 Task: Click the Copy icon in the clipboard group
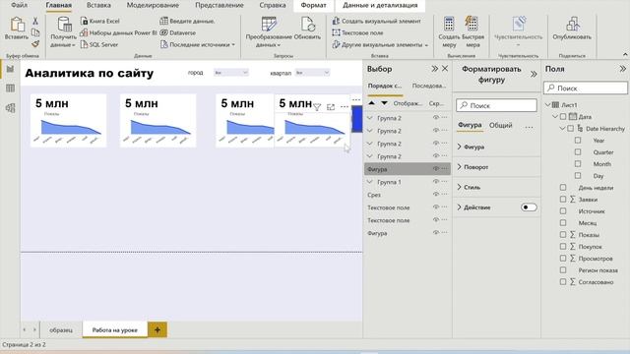pyautogui.click(x=35, y=32)
